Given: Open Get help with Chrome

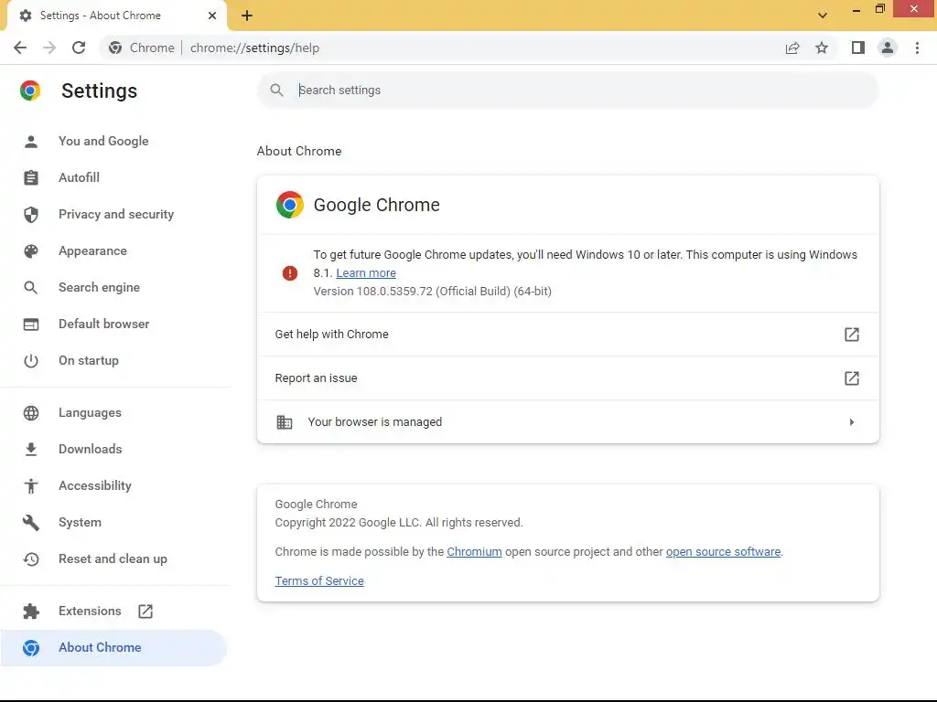Looking at the screenshot, I should coord(567,335).
